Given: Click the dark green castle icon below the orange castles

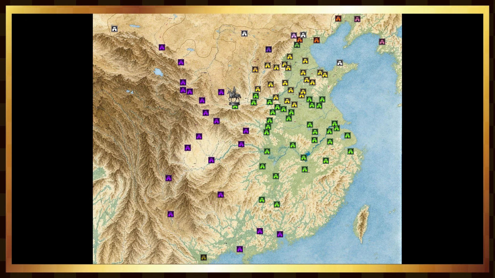Looking at the screenshot, I should 297,45.
